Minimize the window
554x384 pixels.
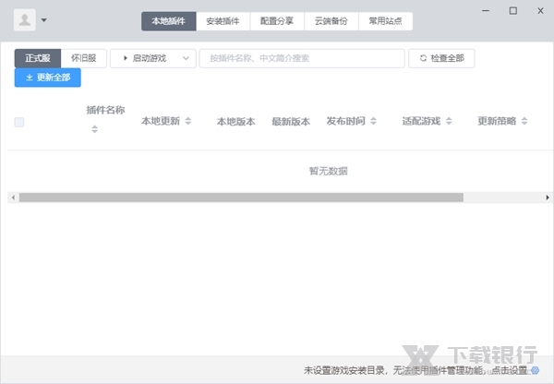click(x=486, y=11)
